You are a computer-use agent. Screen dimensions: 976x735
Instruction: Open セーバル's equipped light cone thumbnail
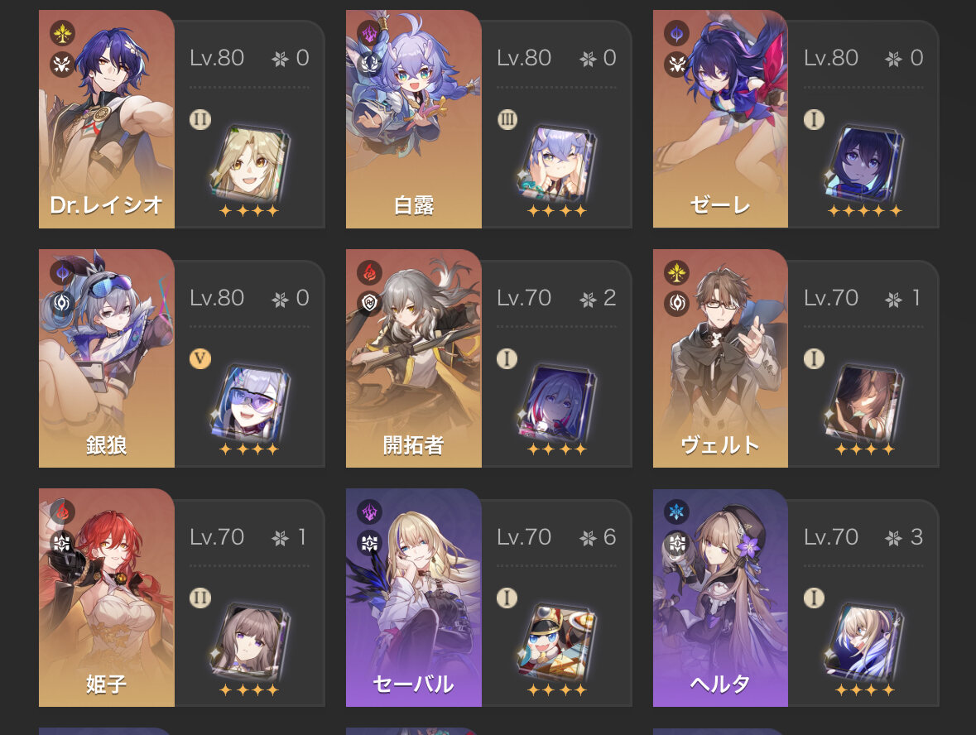pos(556,642)
